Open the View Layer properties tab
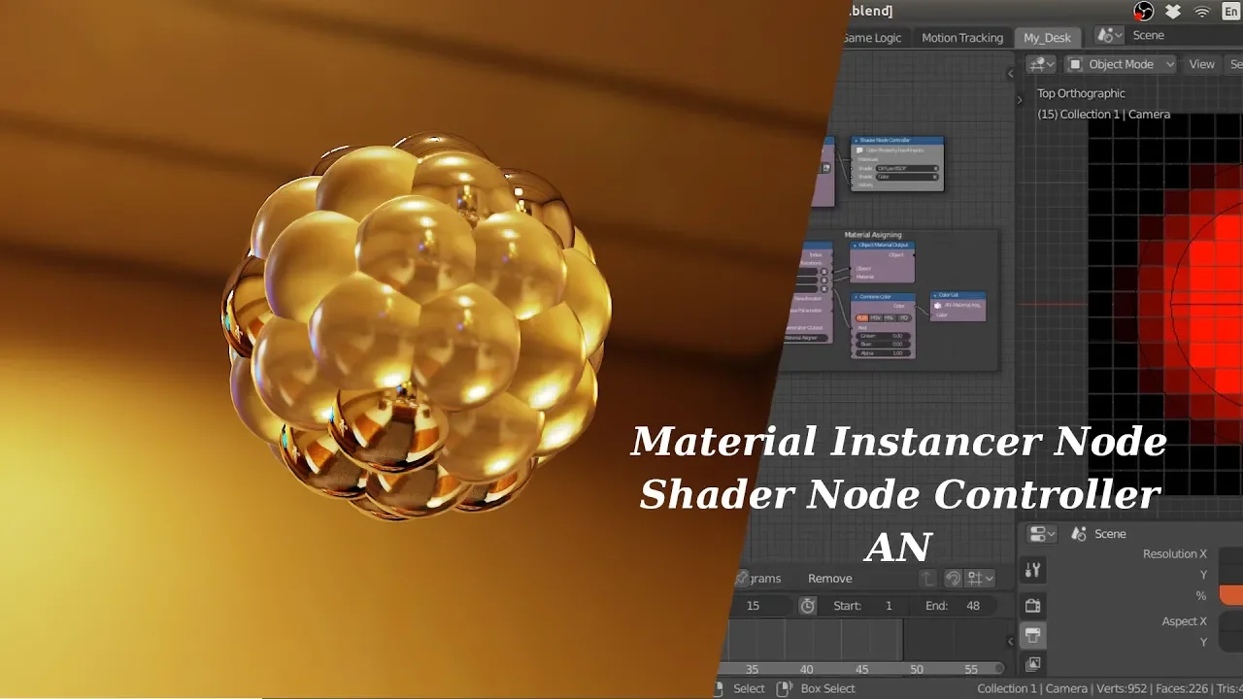Image resolution: width=1243 pixels, height=699 pixels. (x=1033, y=664)
